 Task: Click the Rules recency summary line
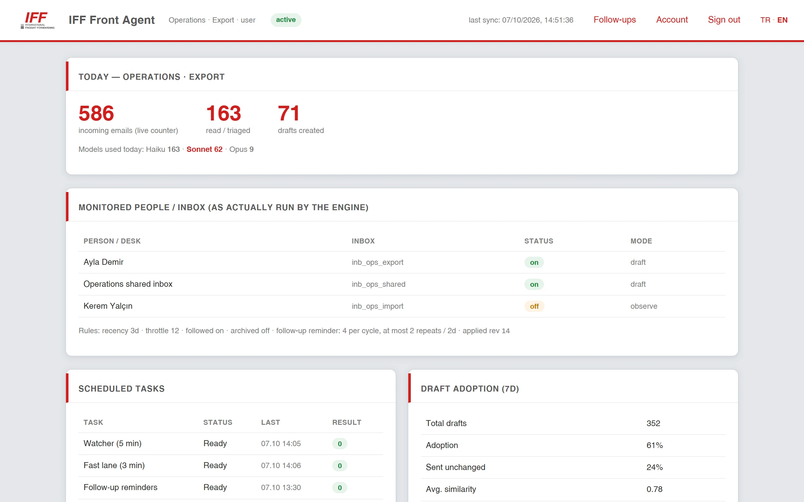click(294, 331)
